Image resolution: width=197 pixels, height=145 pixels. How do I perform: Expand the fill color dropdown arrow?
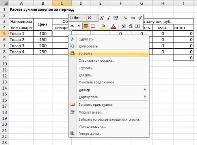[x=108, y=26]
